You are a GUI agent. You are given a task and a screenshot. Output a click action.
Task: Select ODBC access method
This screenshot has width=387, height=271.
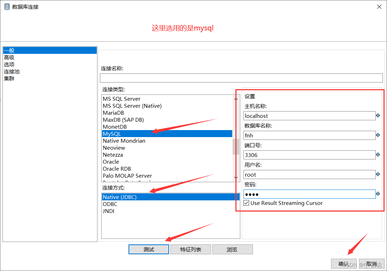point(170,204)
